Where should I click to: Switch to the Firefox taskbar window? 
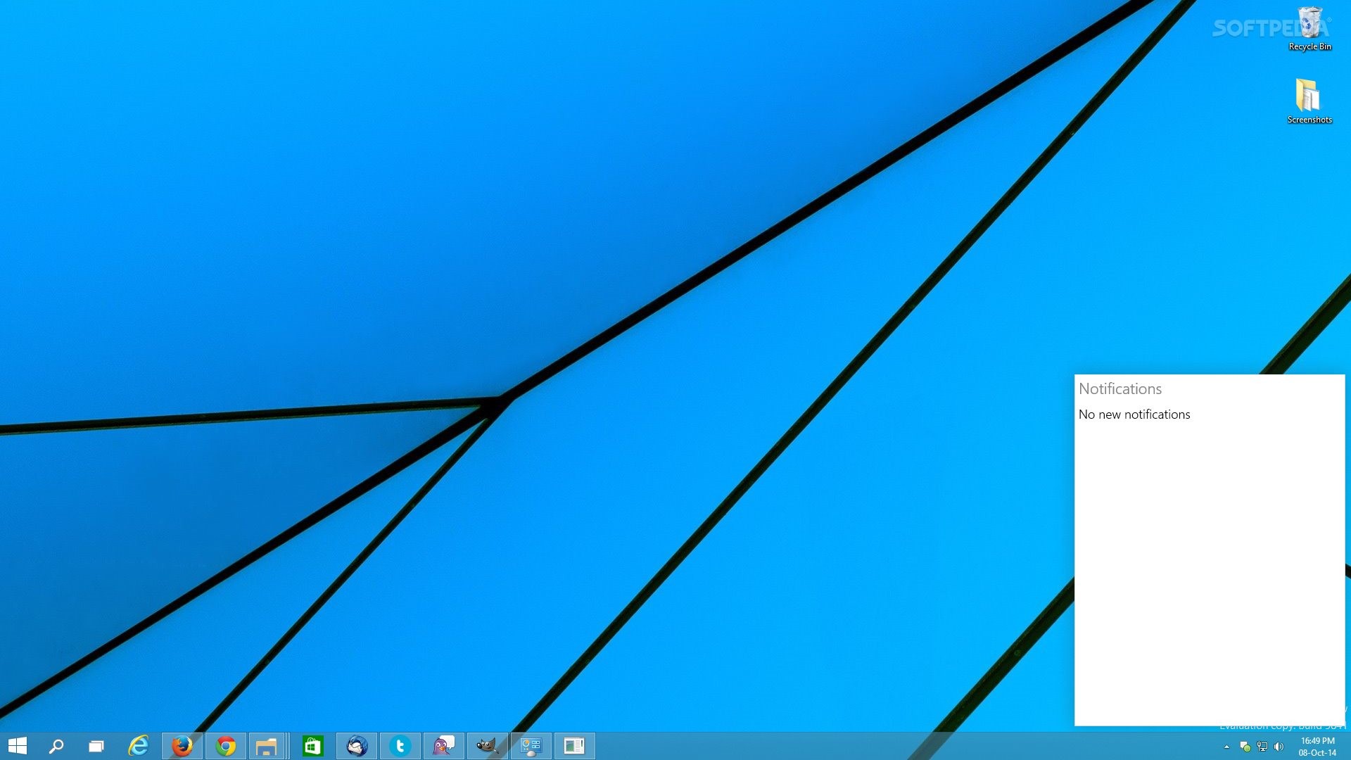(182, 746)
